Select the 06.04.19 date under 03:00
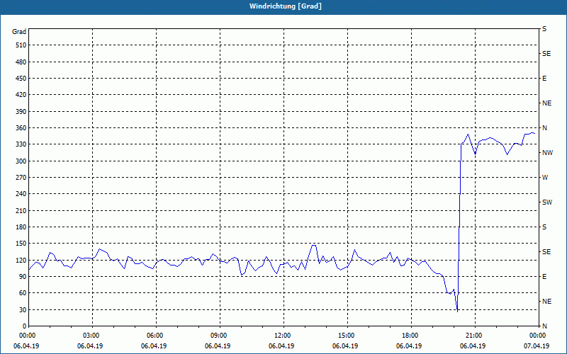Screen dimensions: 567x354 point(90,346)
